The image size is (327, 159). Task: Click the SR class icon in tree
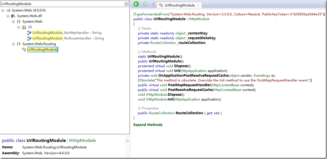pos(24,27)
